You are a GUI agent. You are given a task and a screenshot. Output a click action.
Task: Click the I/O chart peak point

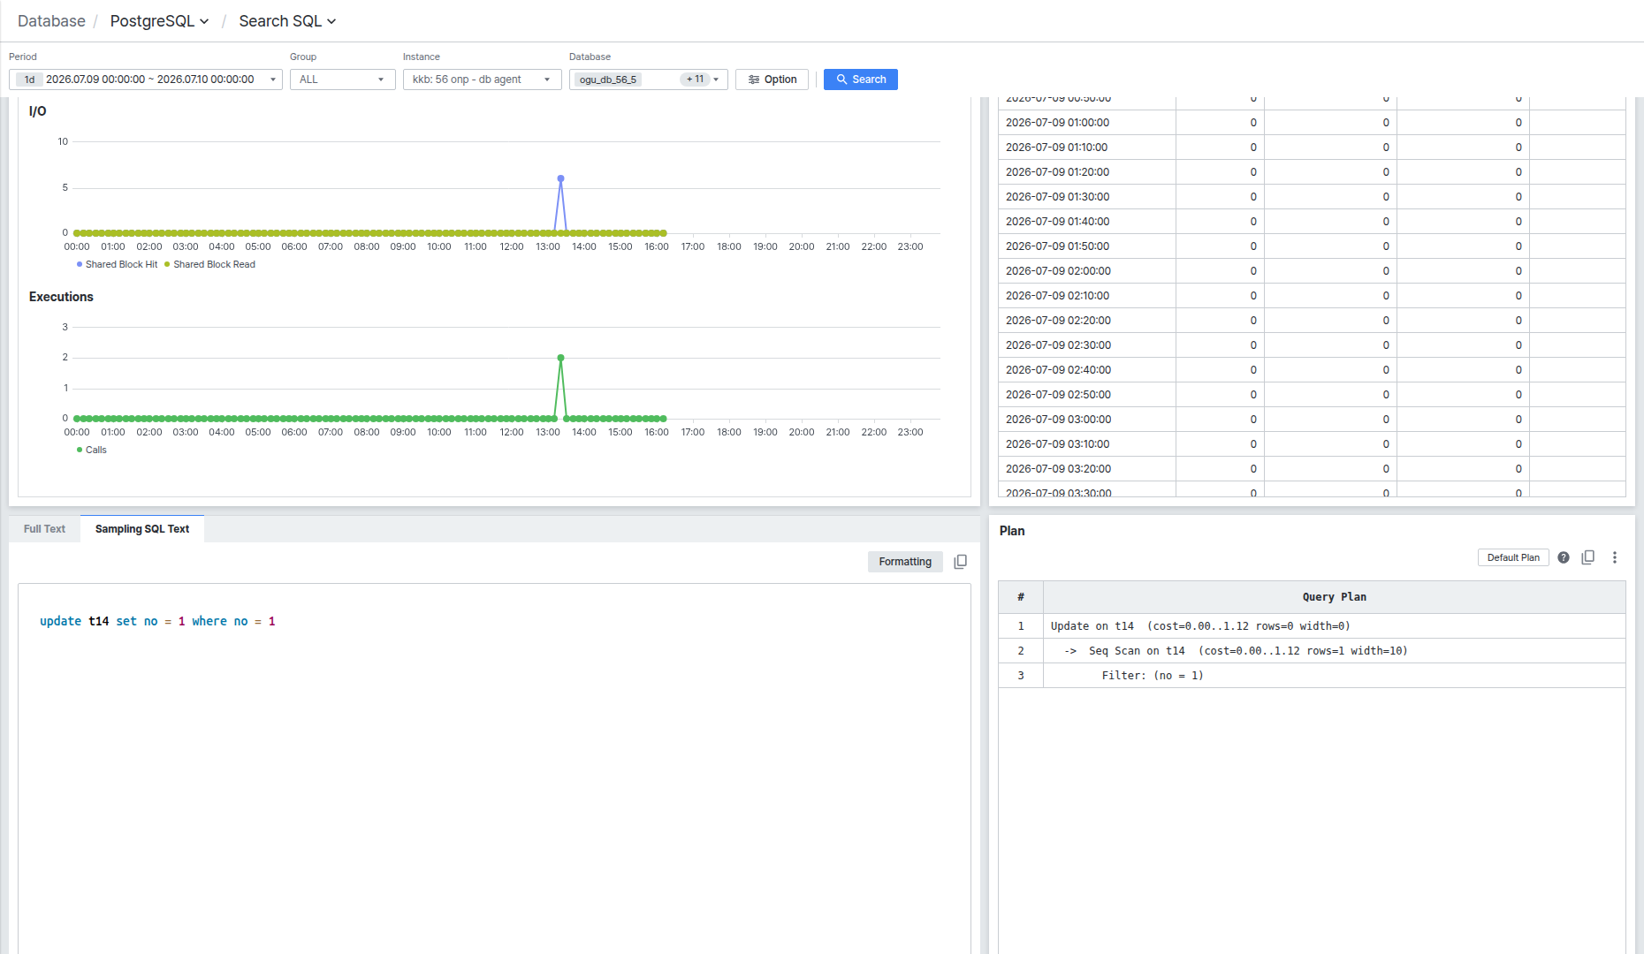click(x=560, y=178)
